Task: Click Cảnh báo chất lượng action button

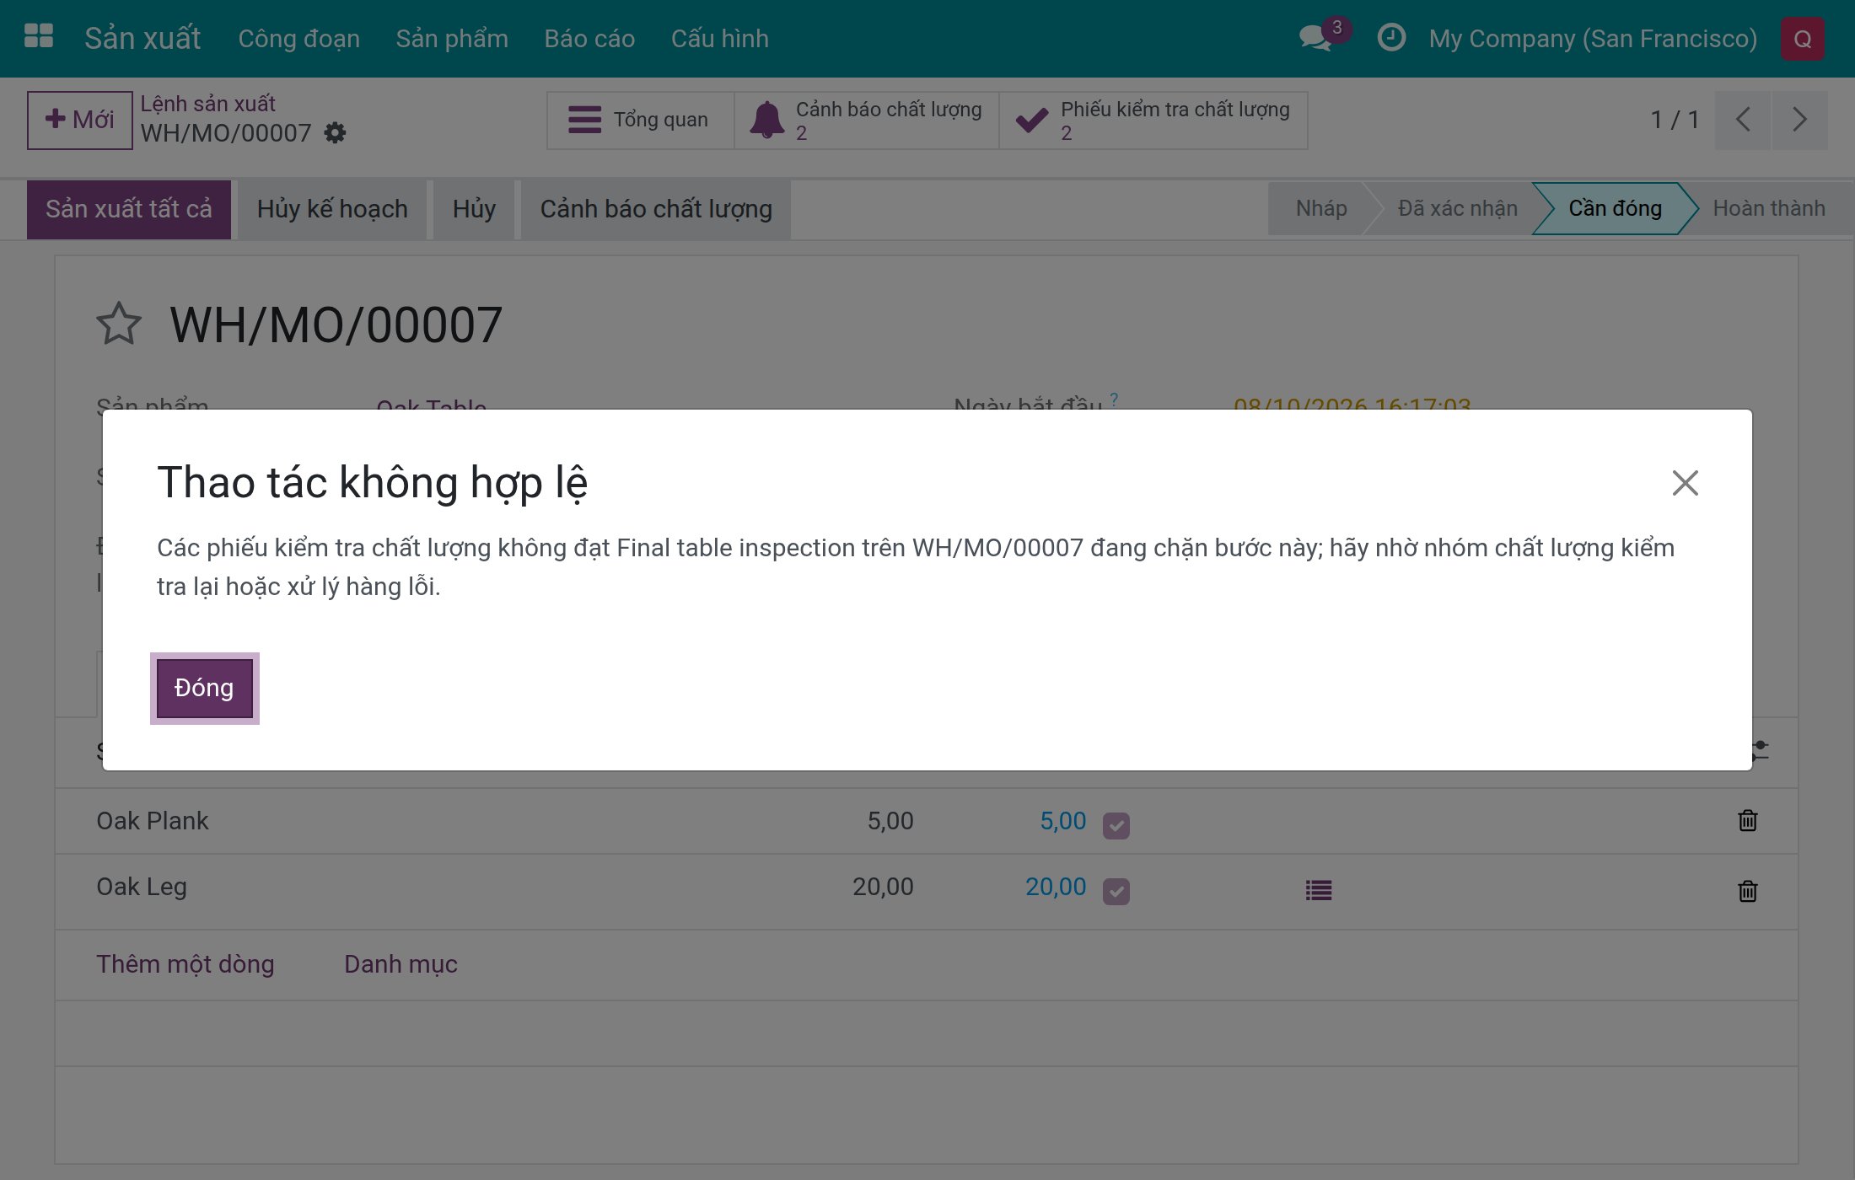Action: [656, 209]
